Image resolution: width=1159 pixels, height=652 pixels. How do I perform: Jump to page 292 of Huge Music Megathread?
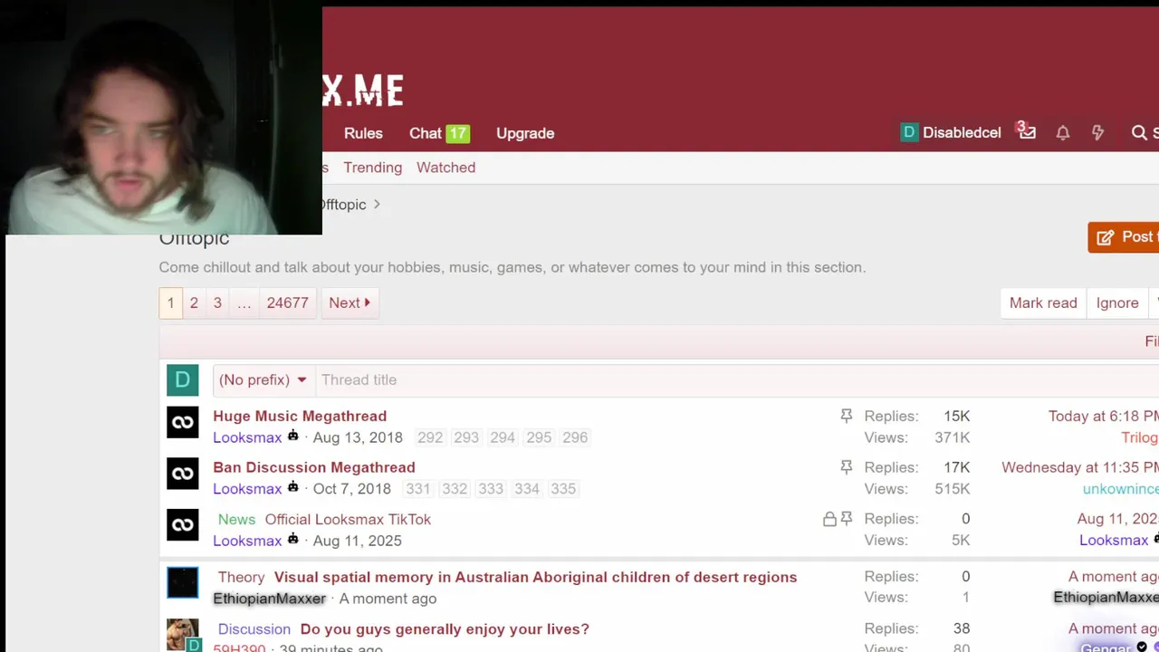click(x=430, y=437)
